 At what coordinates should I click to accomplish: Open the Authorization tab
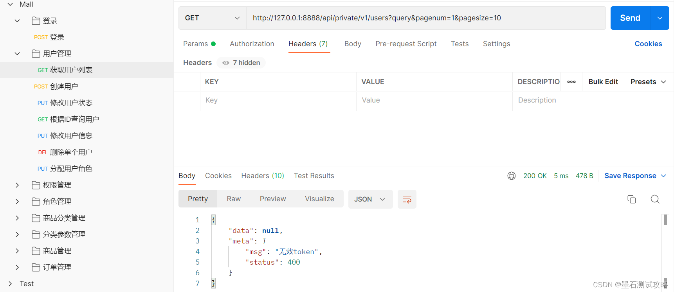point(252,44)
